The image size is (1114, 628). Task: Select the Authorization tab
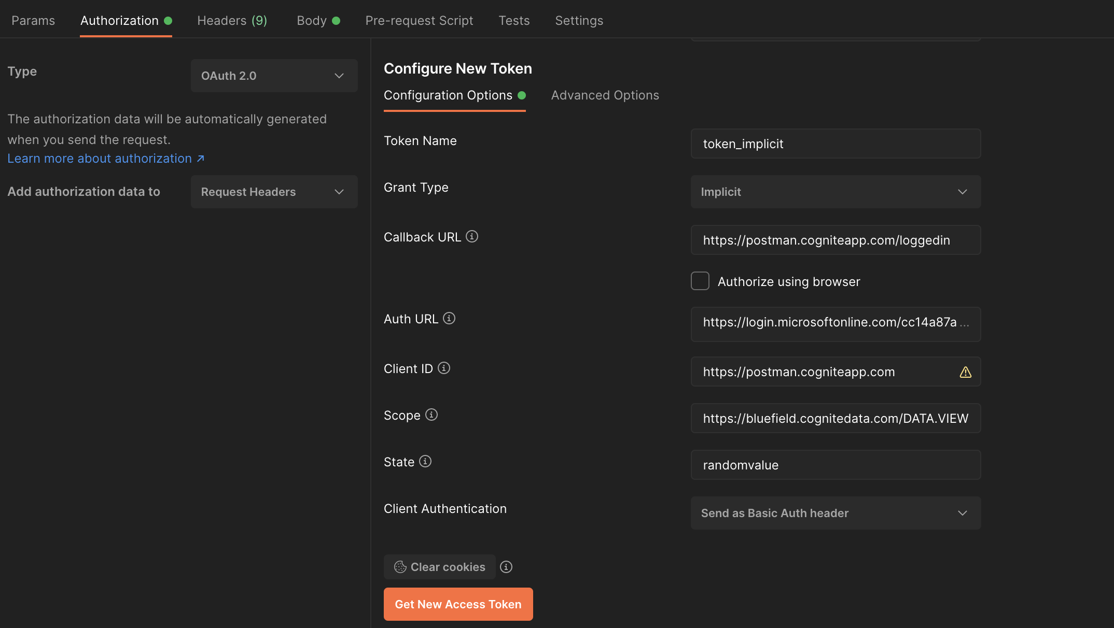[x=126, y=21]
